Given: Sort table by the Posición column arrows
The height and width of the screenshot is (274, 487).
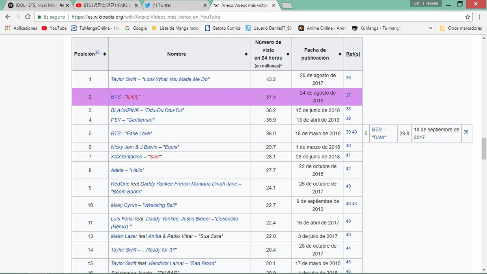Looking at the screenshot, I should tap(105, 54).
